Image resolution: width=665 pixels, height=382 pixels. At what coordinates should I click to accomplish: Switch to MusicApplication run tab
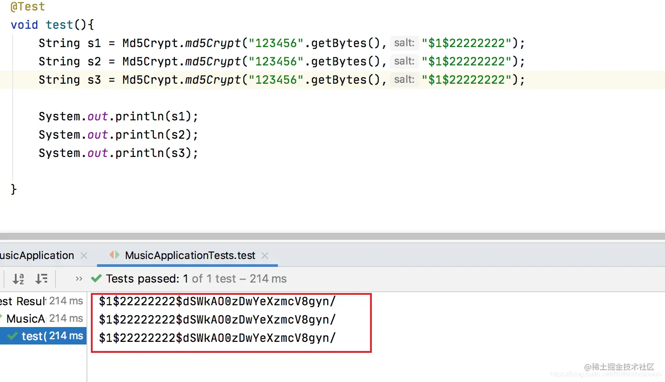[x=37, y=256]
